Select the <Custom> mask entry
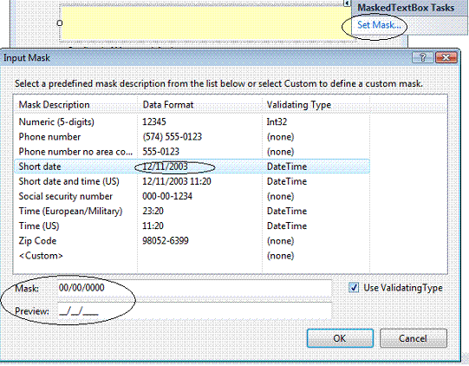The width and height of the screenshot is (469, 366). click(192, 256)
